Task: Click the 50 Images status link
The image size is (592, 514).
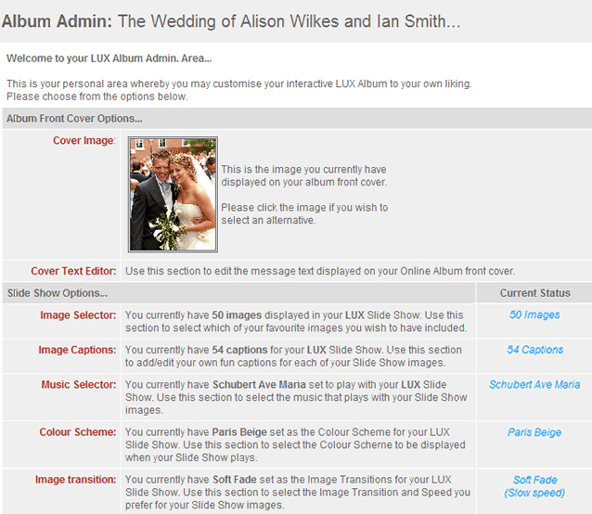Action: [534, 315]
